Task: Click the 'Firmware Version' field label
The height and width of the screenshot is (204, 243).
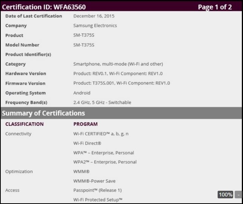Action: 25,83
